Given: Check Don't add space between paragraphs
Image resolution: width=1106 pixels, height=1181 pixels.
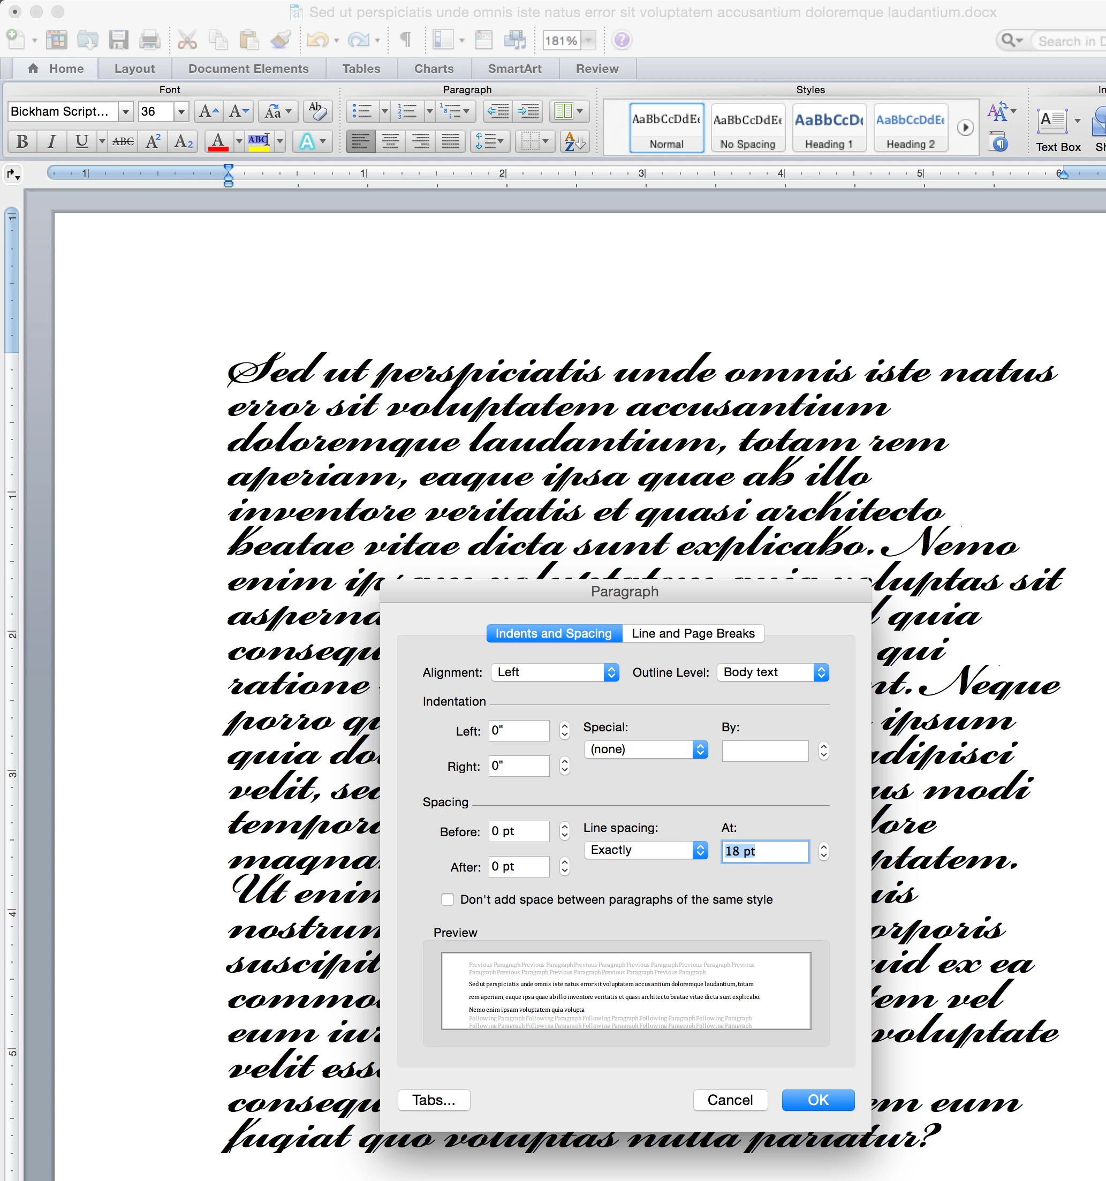Looking at the screenshot, I should pos(448,899).
